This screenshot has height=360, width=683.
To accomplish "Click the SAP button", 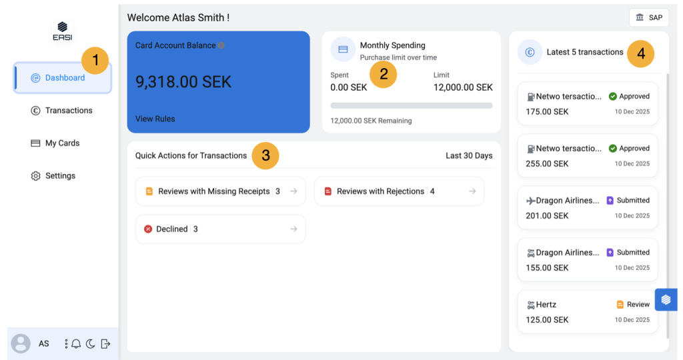I will point(648,17).
